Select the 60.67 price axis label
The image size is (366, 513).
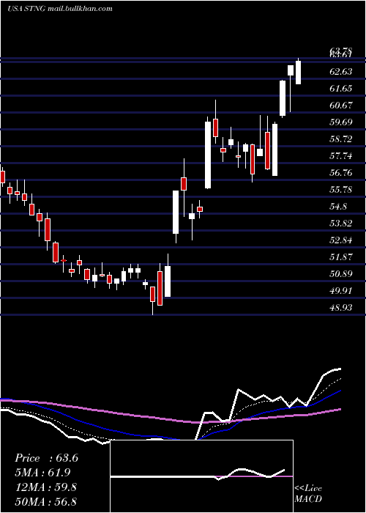(x=341, y=105)
